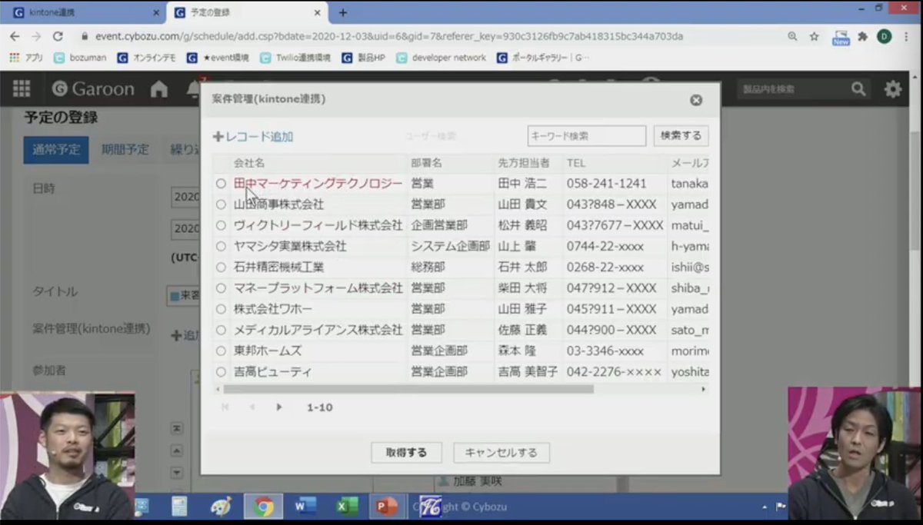Open the Garoon settings gear
The image size is (923, 525).
point(892,89)
